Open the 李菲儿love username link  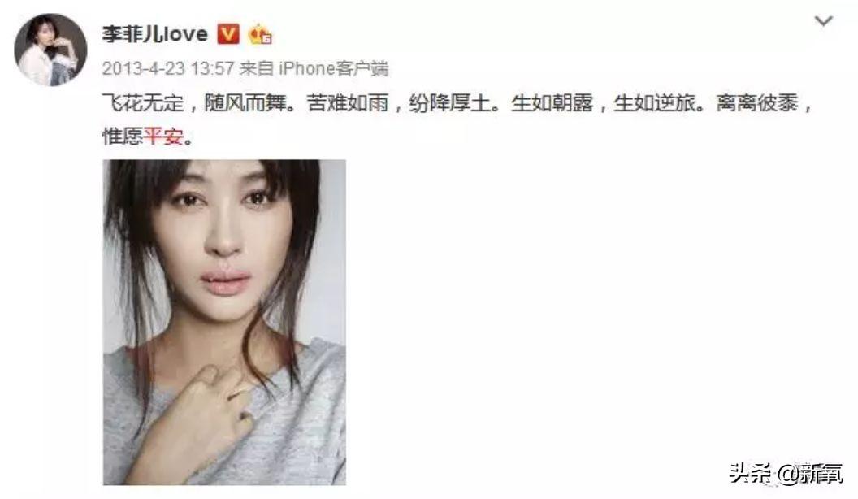pos(155,34)
